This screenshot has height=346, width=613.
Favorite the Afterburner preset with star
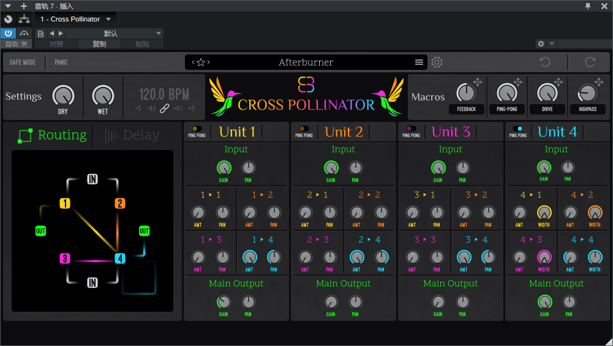(201, 62)
